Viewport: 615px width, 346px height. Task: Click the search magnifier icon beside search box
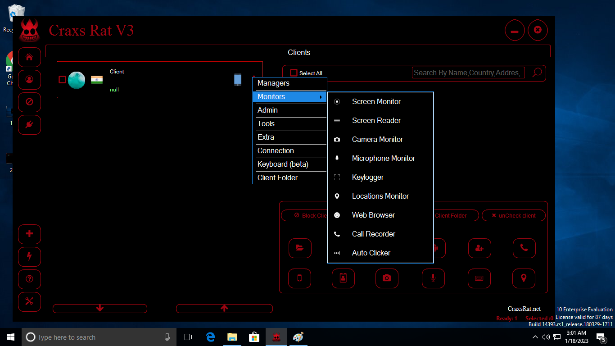tap(537, 73)
